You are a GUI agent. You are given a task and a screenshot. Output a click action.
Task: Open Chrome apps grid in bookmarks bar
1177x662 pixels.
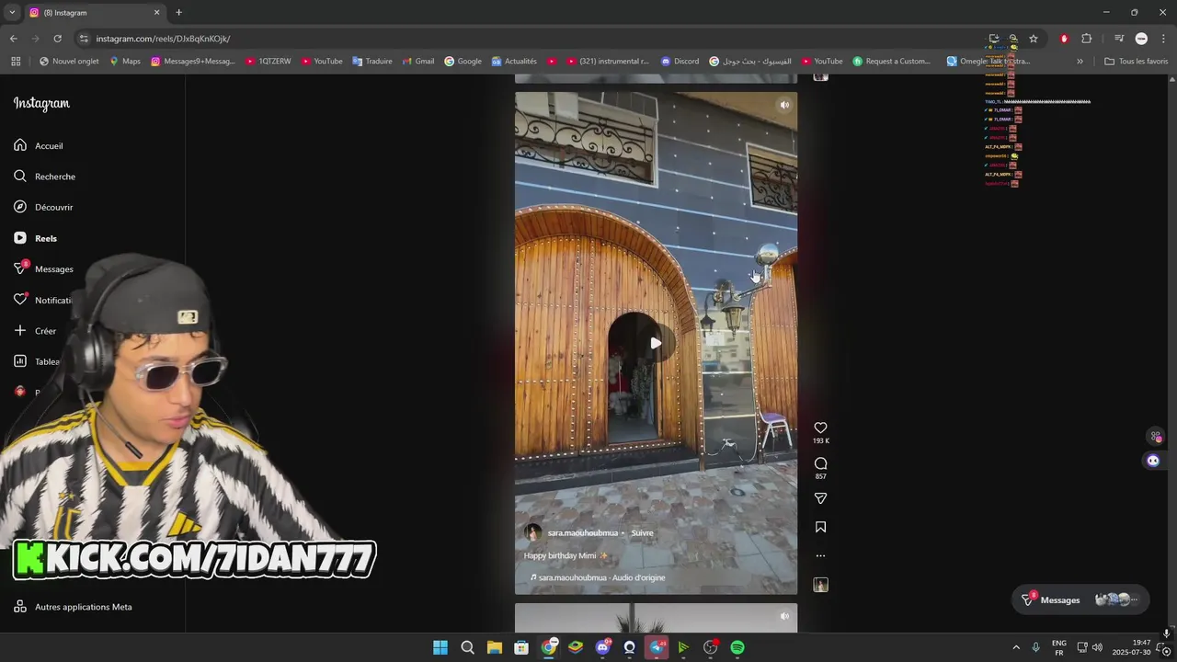click(16, 62)
